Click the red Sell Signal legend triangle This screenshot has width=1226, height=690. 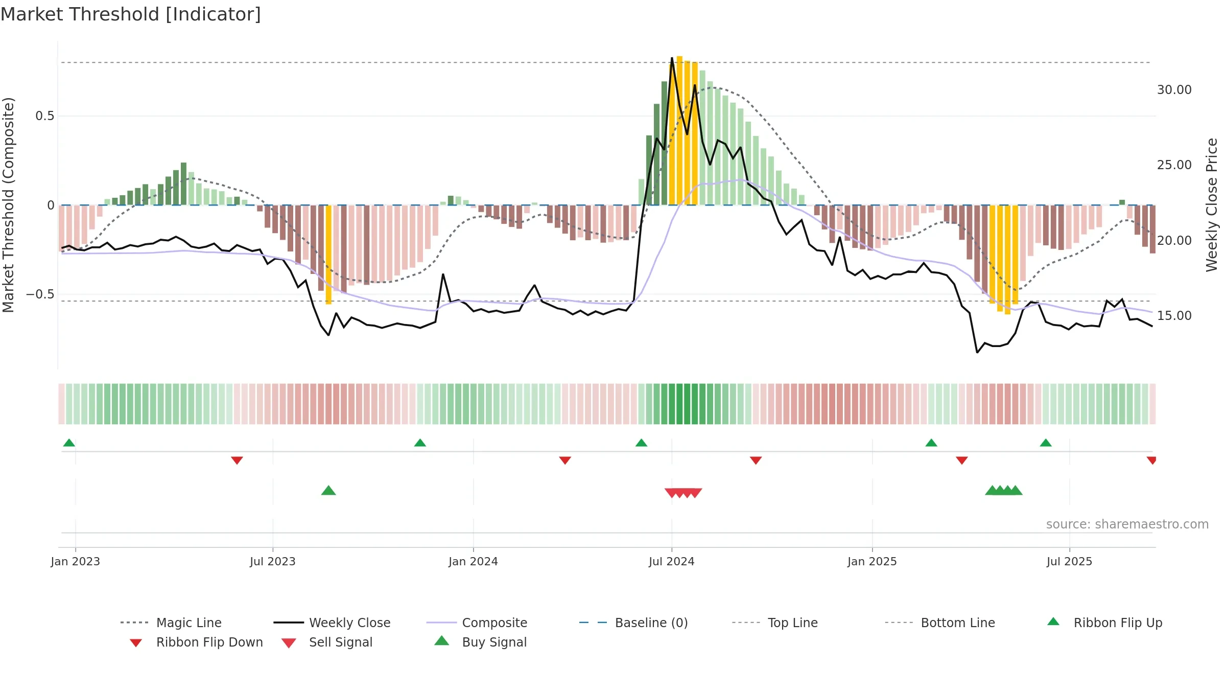pos(289,643)
